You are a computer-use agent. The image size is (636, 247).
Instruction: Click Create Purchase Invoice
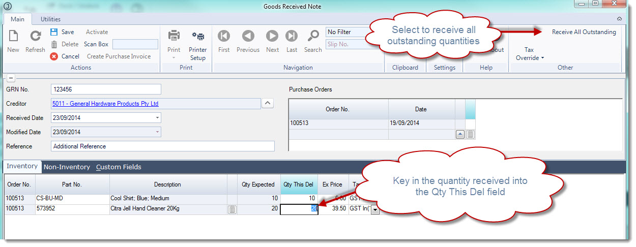click(x=119, y=56)
